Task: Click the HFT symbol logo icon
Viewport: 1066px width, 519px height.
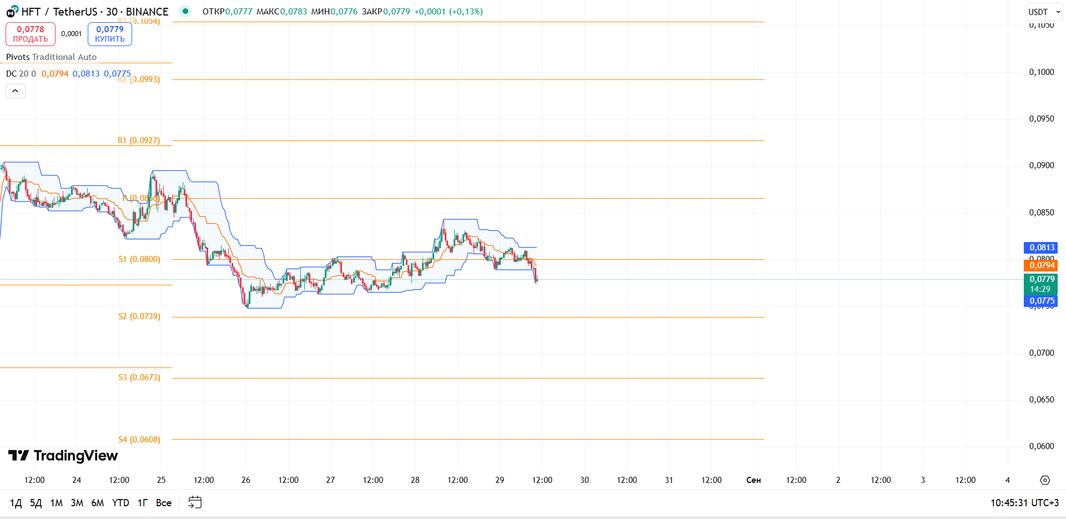Action: point(12,11)
